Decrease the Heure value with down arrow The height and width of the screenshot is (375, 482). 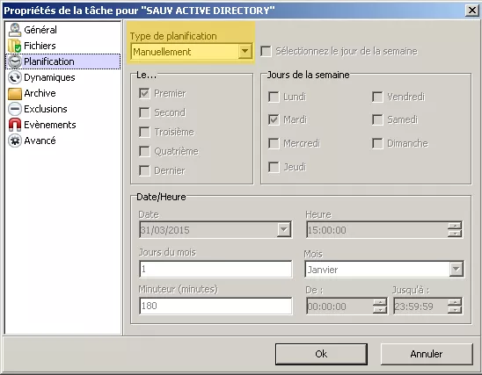(455, 234)
